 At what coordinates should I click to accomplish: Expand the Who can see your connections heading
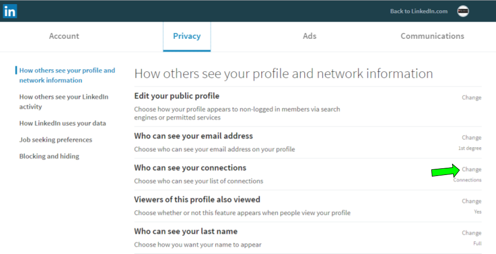coord(190,168)
